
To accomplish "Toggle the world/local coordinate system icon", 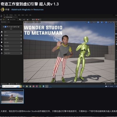I will click(x=94, y=22).
